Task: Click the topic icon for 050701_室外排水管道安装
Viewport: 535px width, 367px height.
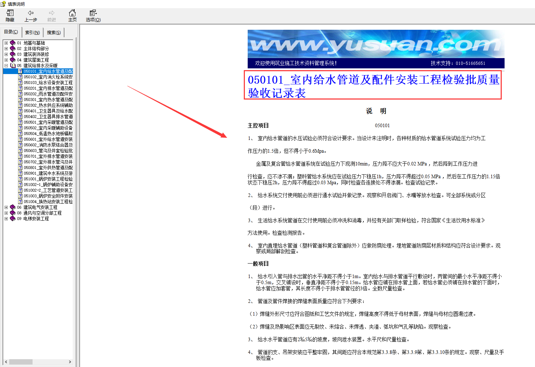Action: [20, 156]
